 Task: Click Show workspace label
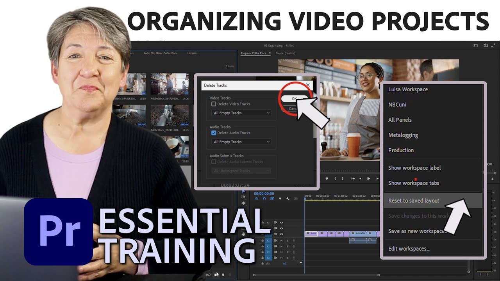tap(414, 168)
